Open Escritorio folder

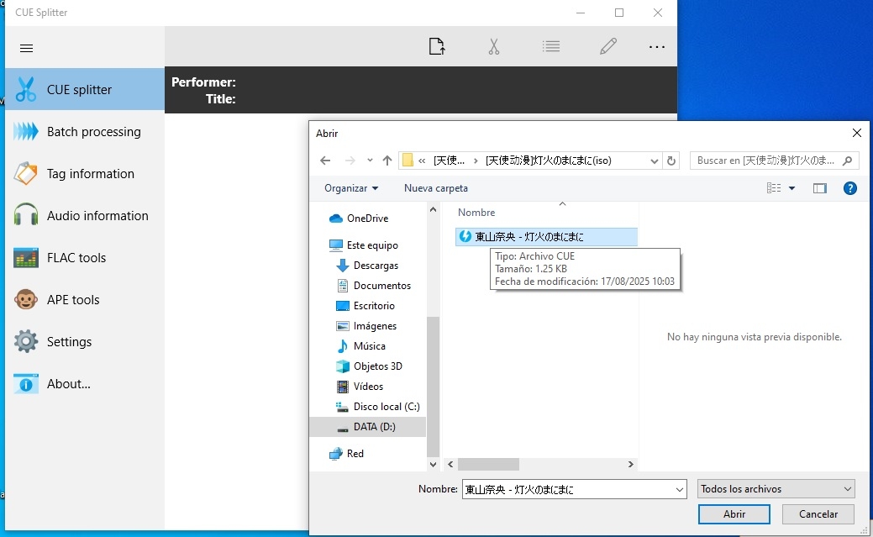coord(374,305)
